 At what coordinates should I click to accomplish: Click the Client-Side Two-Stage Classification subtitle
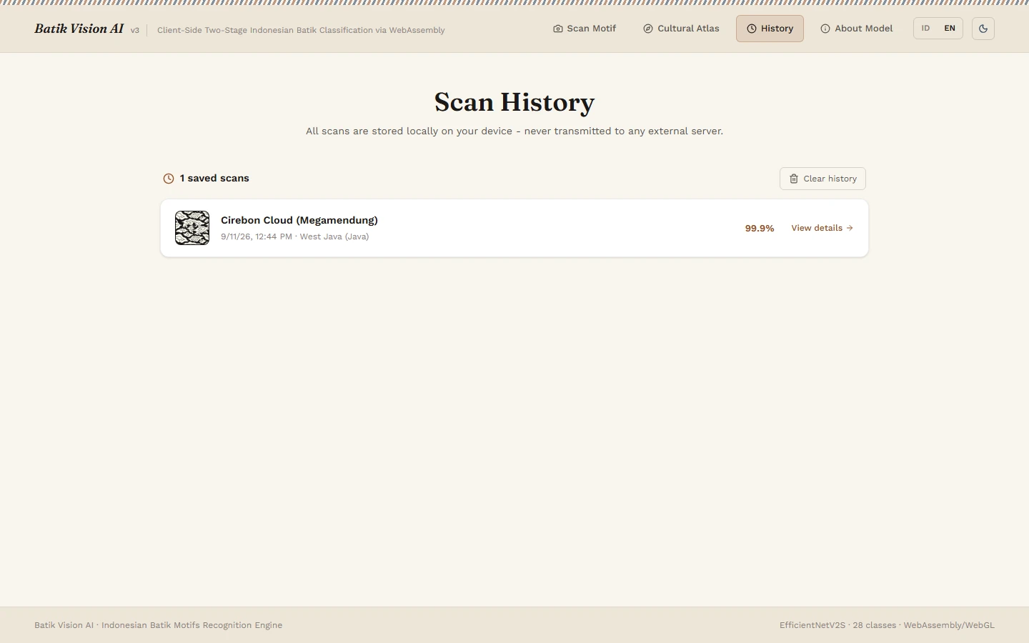[301, 30]
